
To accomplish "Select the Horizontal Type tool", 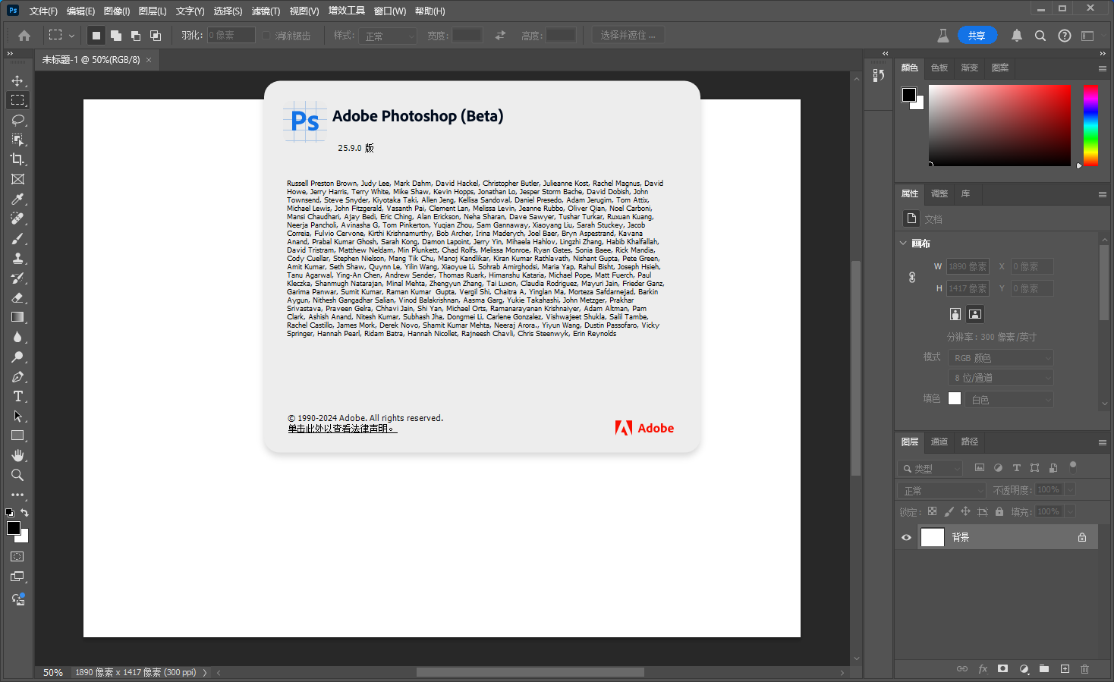I will coord(17,396).
